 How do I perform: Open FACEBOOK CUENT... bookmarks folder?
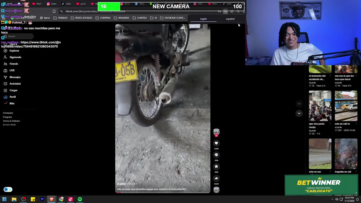click(172, 18)
